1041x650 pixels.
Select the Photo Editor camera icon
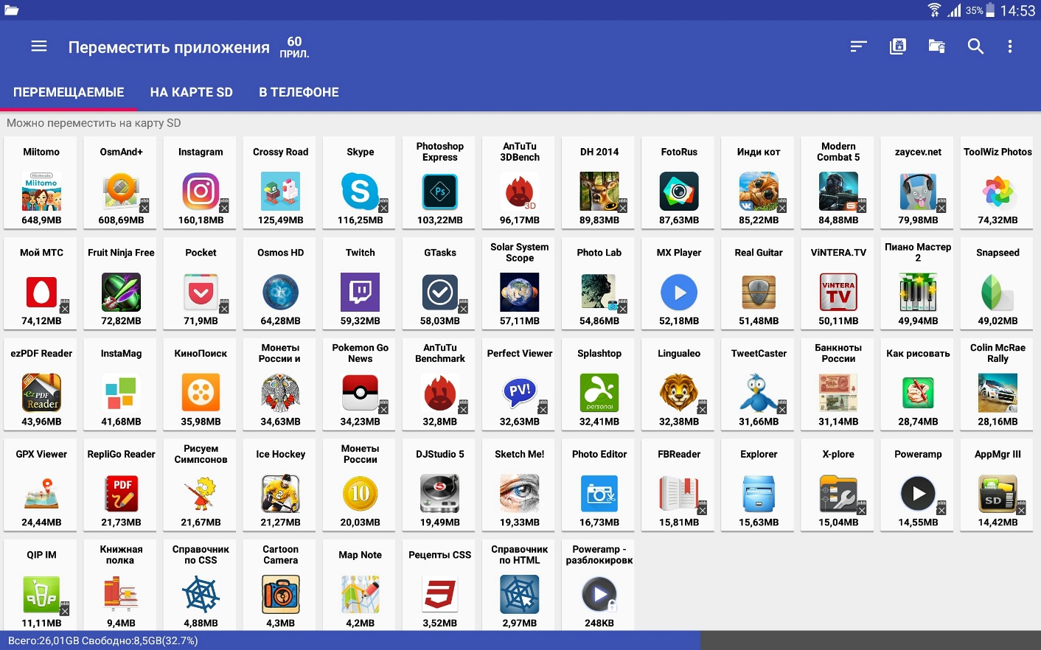(599, 494)
